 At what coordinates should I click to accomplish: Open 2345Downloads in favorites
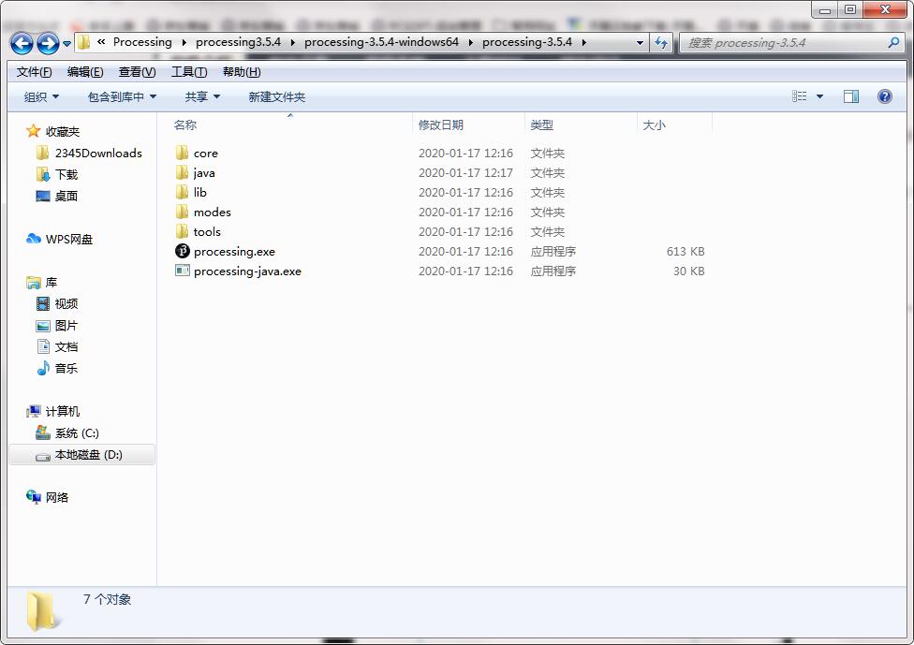[x=90, y=153]
